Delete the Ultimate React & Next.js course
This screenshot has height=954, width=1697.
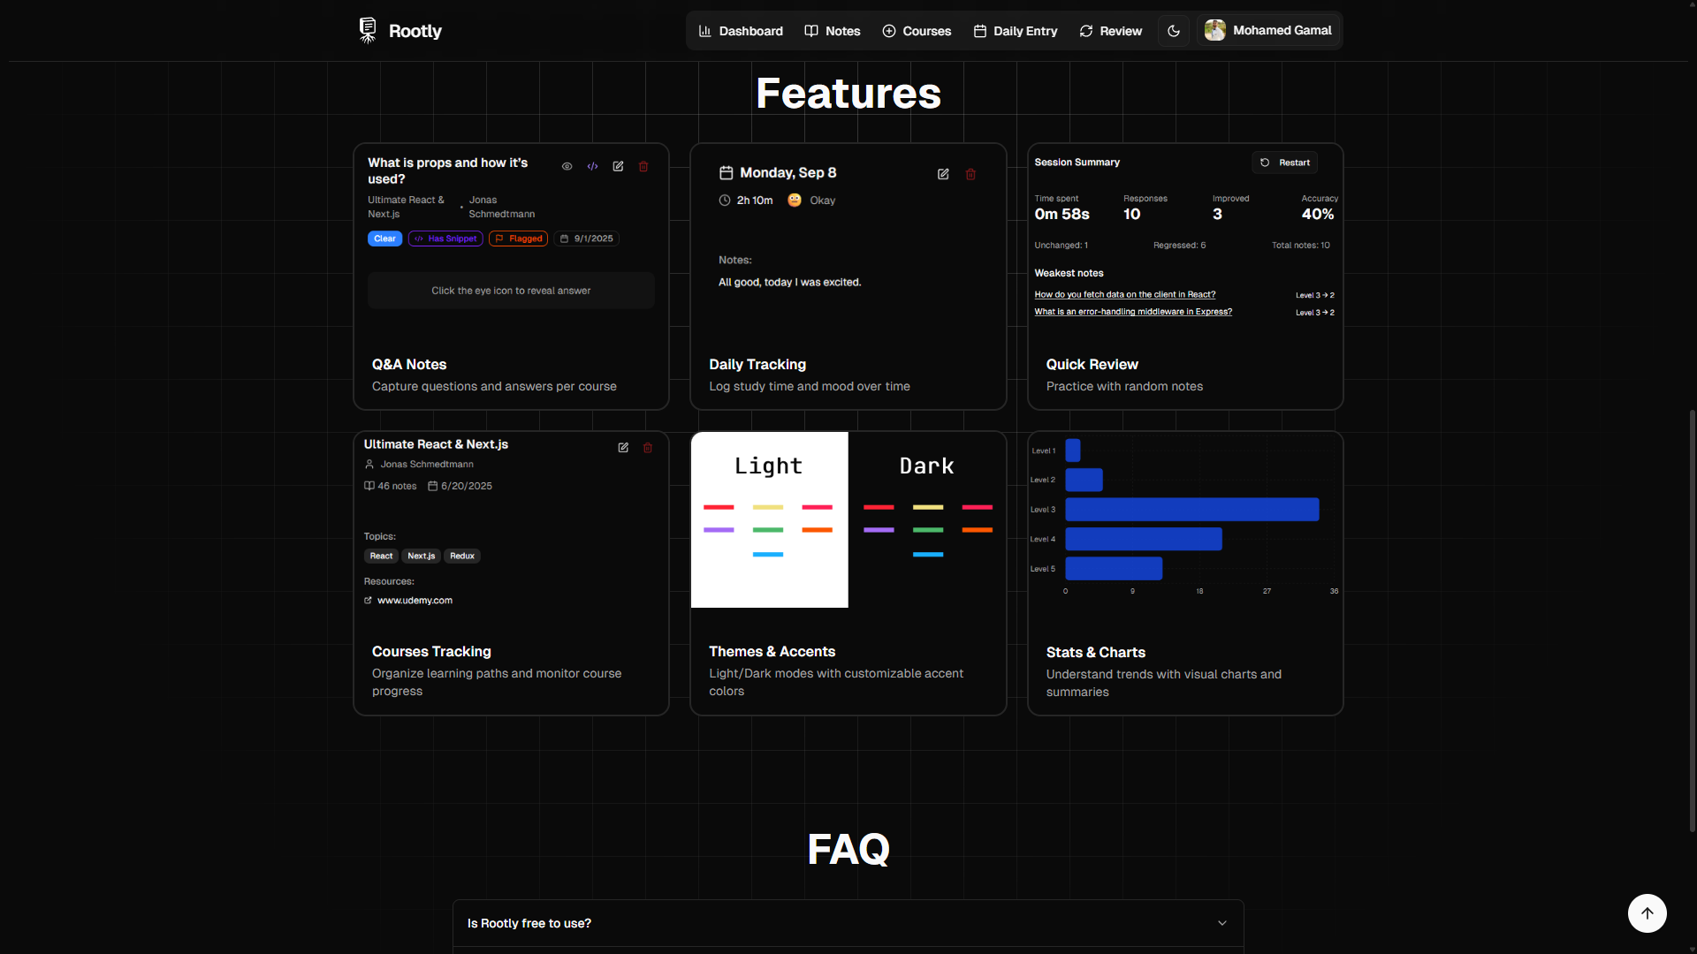tap(648, 448)
